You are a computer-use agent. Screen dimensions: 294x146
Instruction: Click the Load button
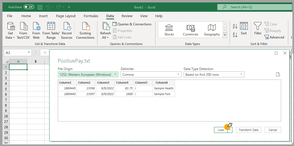(x=221, y=130)
